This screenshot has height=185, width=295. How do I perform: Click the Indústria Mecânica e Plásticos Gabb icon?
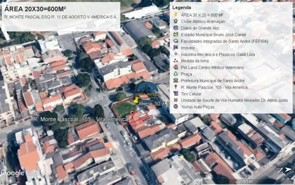pyautogui.click(x=176, y=54)
